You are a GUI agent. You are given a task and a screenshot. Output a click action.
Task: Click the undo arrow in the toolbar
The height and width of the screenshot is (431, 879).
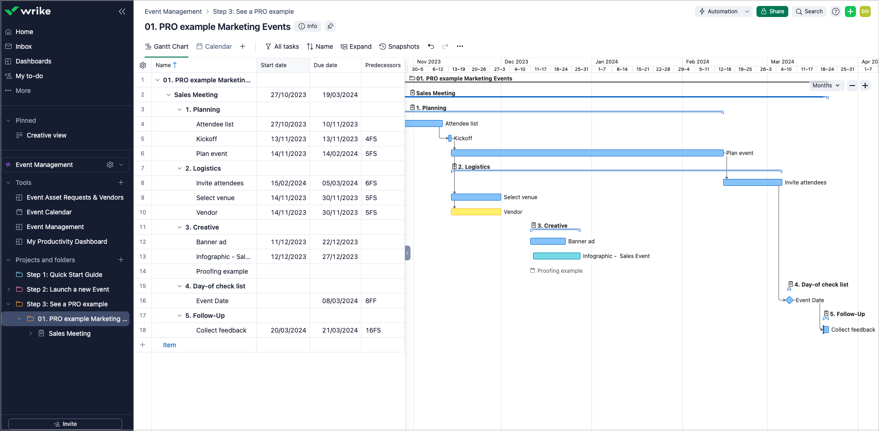(x=431, y=46)
